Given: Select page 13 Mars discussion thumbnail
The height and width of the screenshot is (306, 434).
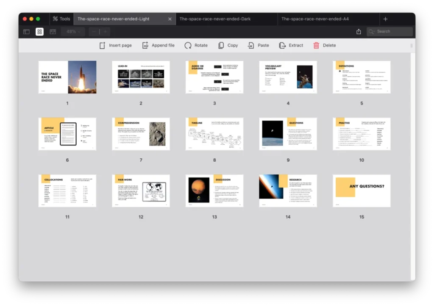Looking at the screenshot, I should click(214, 191).
